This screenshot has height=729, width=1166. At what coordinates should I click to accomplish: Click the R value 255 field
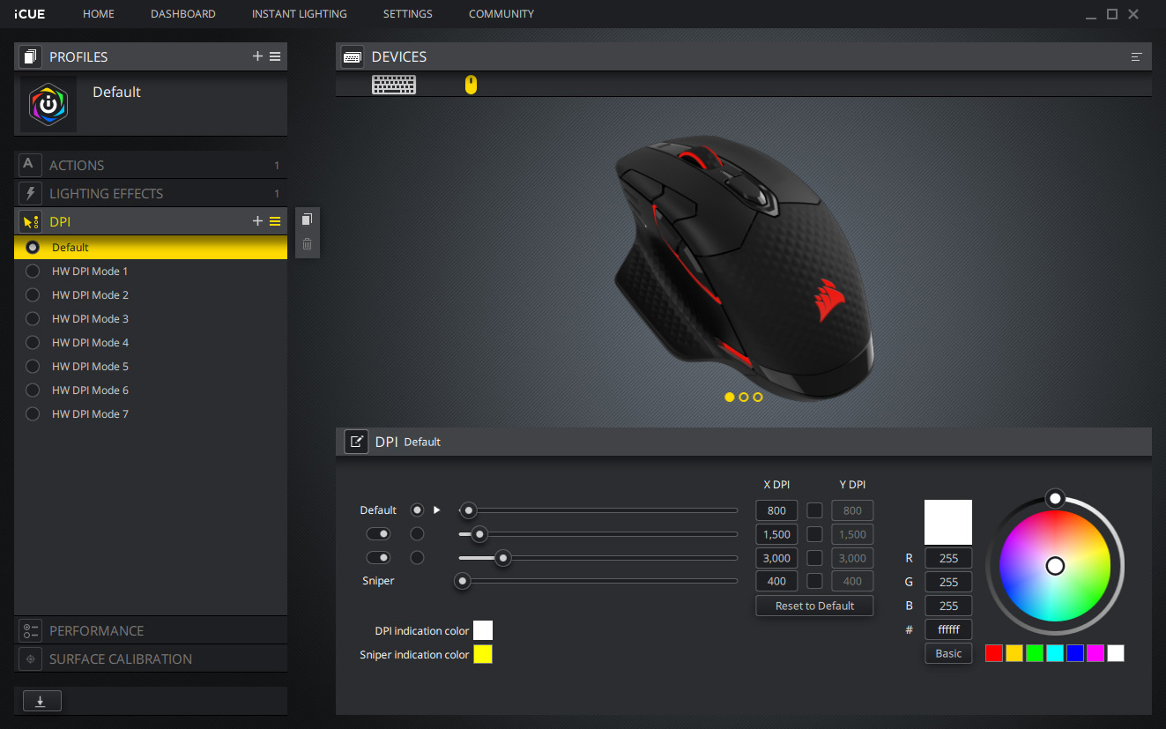point(948,558)
